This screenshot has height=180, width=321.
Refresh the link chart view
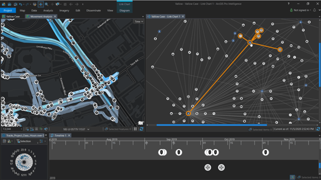click(318, 129)
